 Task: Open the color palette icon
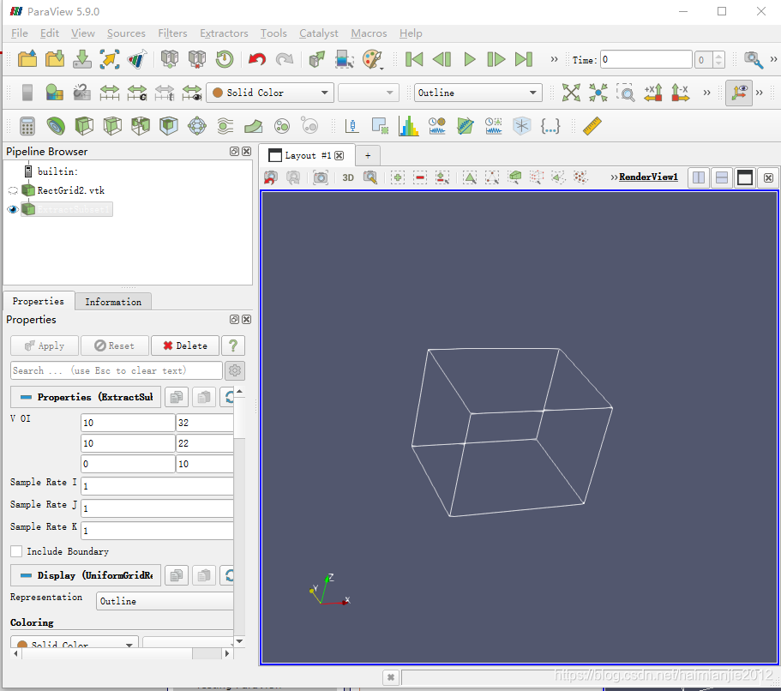click(x=372, y=59)
